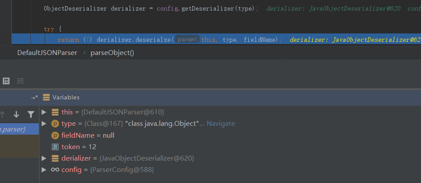This screenshot has height=183, width=421.
Task: Click the previous frame up arrow
Action: coord(3,114)
